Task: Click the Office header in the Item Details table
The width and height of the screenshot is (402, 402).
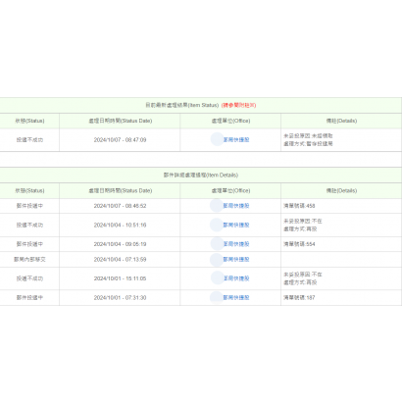Action: (x=230, y=191)
